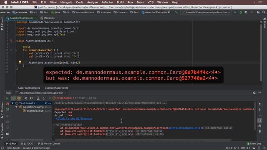Viewport: 267px width, 150px height.
Task: Click mannodermaus breadcrumb folder
Action: pyautogui.click(x=83, y=12)
